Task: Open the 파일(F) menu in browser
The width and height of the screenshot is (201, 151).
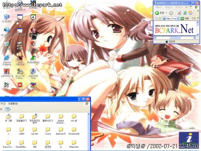Action: (158, 7)
